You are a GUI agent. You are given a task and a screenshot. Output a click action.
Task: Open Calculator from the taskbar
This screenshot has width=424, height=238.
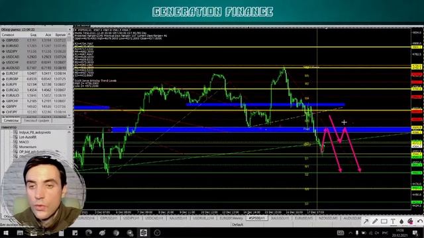point(62,233)
